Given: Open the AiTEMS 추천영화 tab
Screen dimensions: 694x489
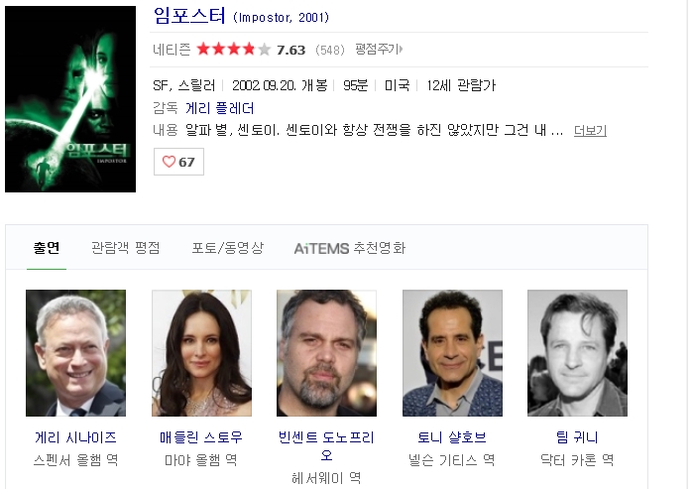Looking at the screenshot, I should coord(350,248).
